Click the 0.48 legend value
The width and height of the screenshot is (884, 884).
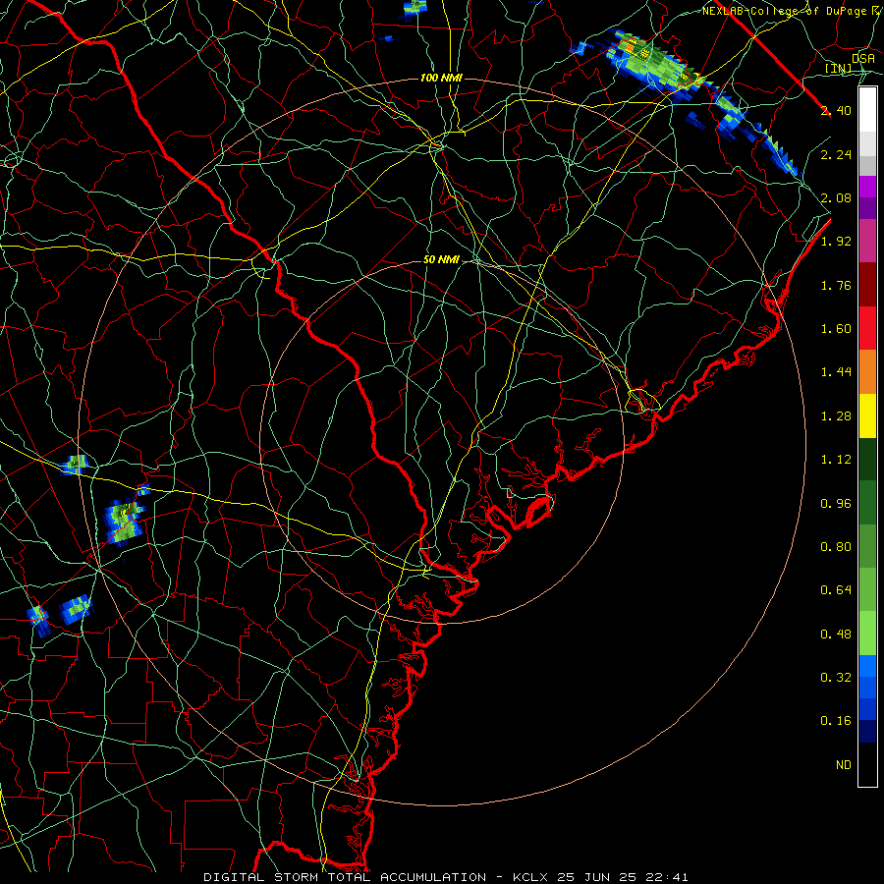point(836,634)
